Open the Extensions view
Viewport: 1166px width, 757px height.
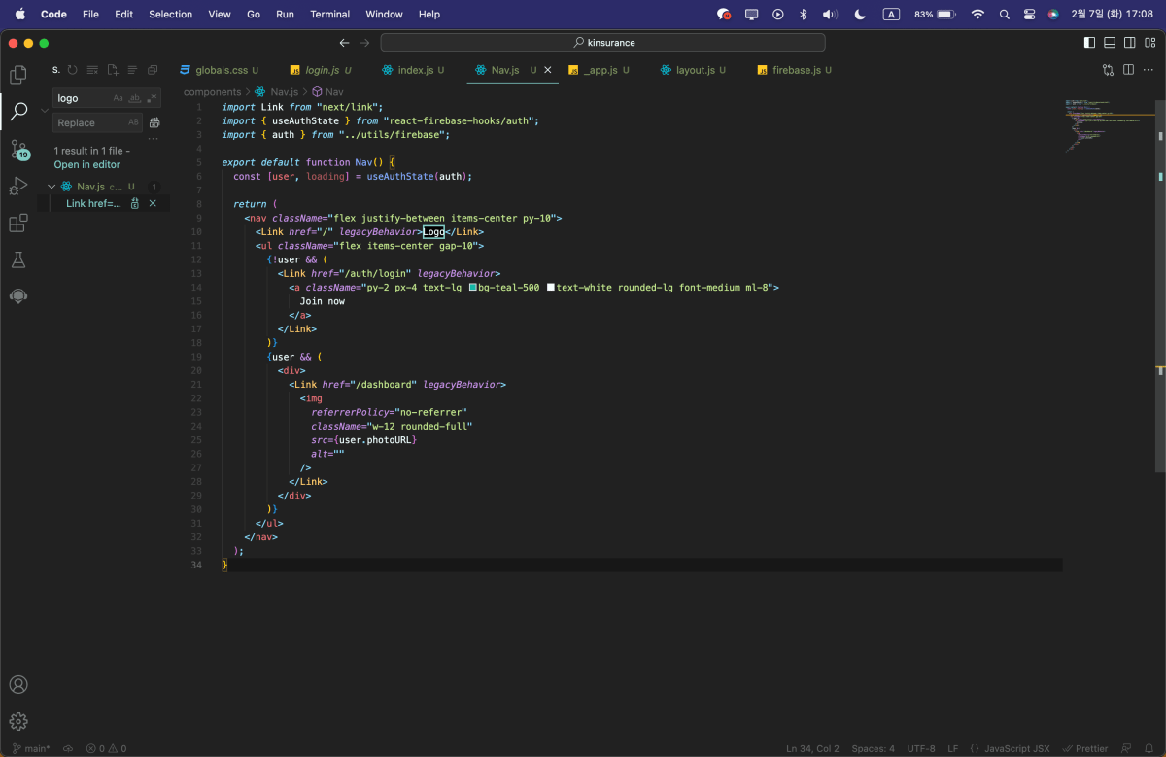point(18,223)
